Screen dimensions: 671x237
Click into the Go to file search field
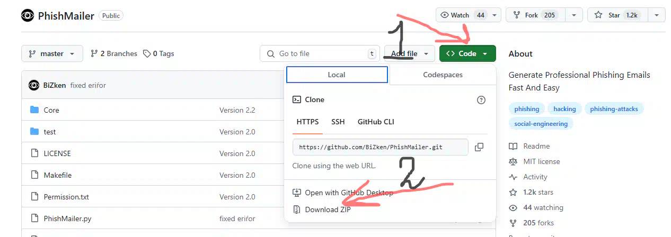pyautogui.click(x=320, y=53)
